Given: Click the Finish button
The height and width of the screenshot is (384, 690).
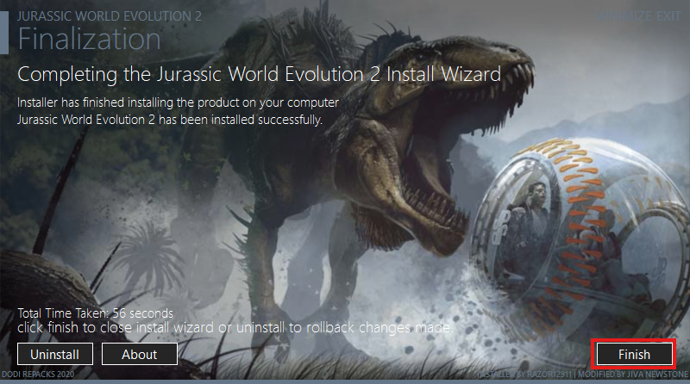Looking at the screenshot, I should tap(634, 354).
